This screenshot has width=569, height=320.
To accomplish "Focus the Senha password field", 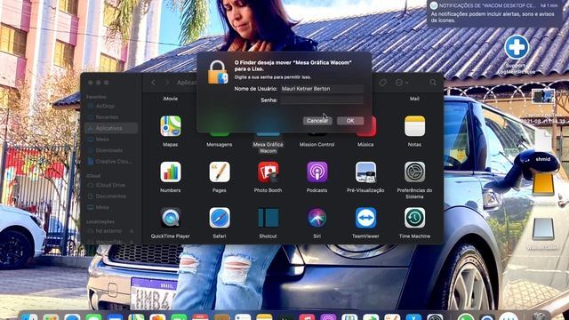I will click(x=322, y=100).
